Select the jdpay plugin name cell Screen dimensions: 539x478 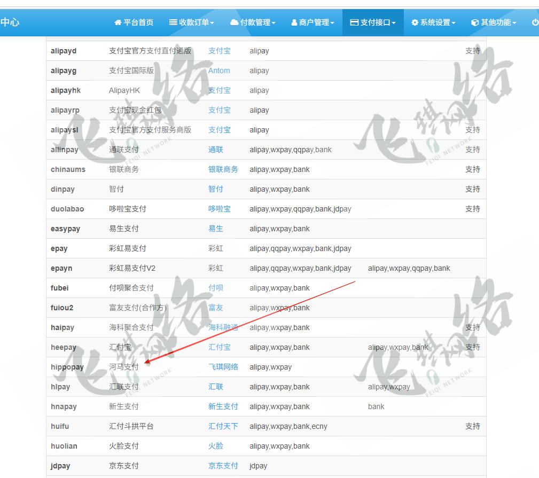[x=60, y=466]
